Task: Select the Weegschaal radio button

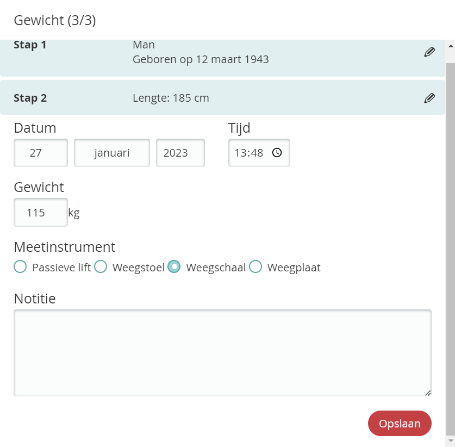Action: (174, 267)
